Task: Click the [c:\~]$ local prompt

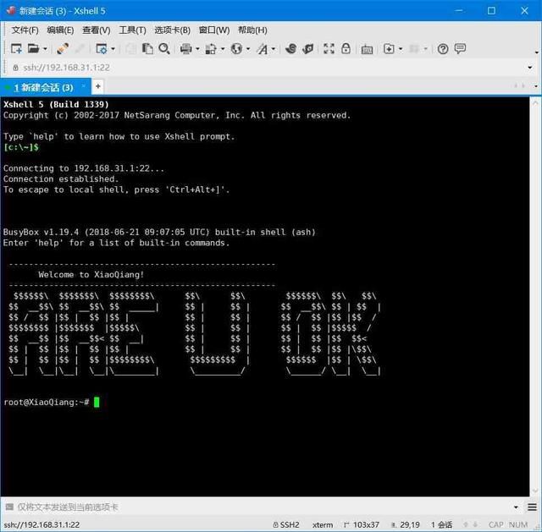Action: (x=21, y=147)
